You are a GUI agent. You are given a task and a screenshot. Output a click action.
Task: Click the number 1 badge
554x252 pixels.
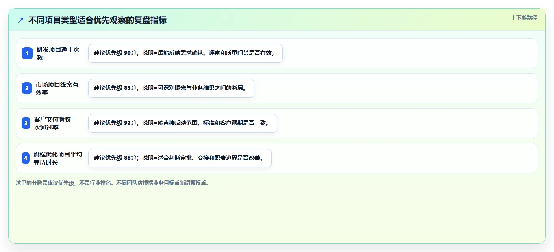27,53
